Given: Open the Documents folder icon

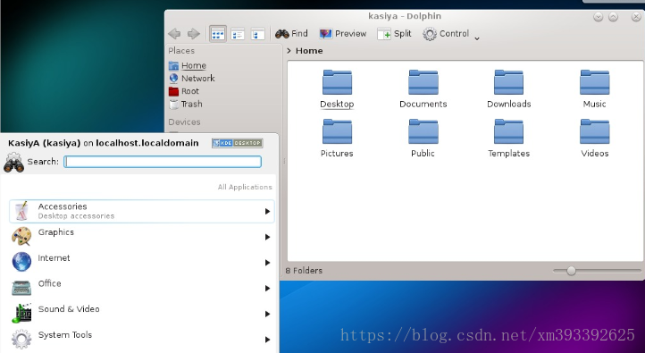Looking at the screenshot, I should point(423,82).
